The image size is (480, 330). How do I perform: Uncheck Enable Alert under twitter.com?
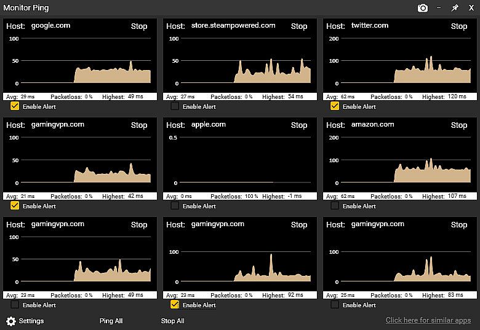pyautogui.click(x=335, y=106)
